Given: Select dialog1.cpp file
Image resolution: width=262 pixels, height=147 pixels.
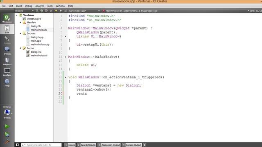Looking at the screenshot, I should (x=37, y=37).
